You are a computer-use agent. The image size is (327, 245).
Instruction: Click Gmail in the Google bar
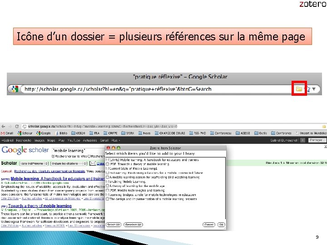(x=104, y=140)
